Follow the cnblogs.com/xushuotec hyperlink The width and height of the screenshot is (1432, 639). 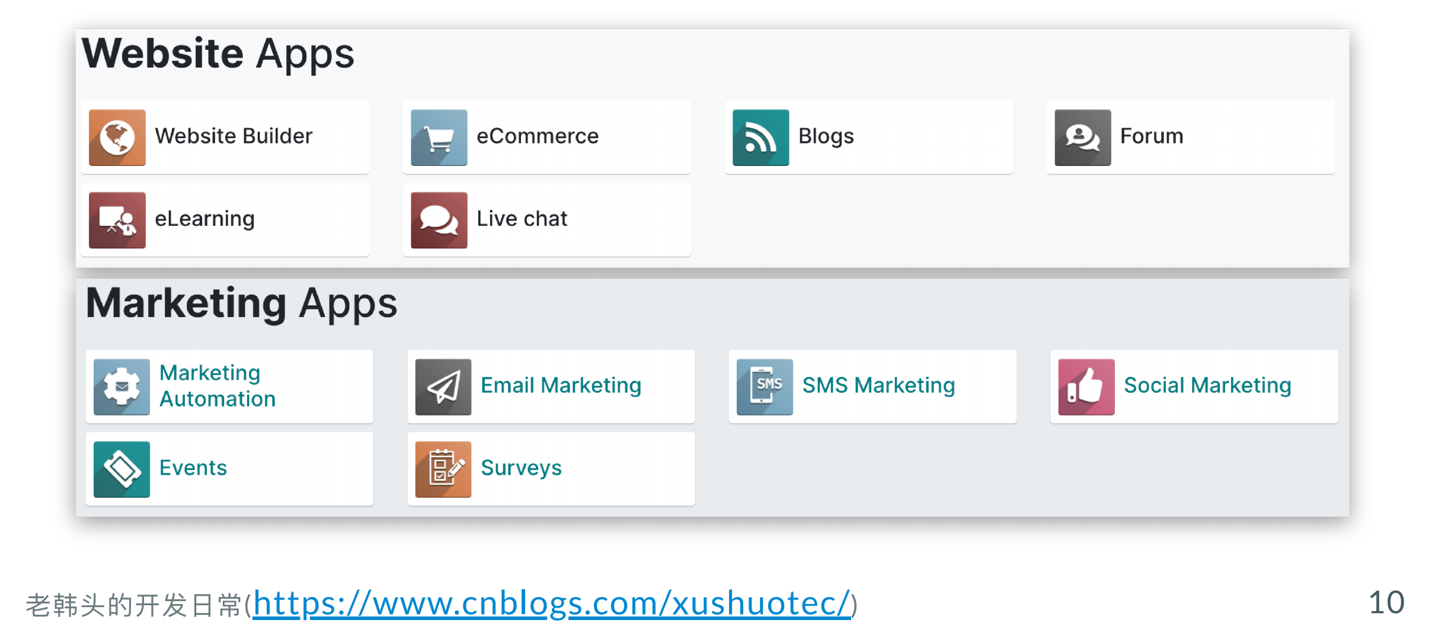pyautogui.click(x=552, y=604)
